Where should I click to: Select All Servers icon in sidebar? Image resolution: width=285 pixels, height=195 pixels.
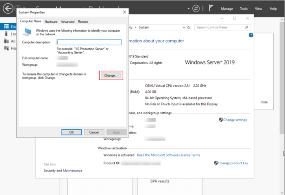pyautogui.click(x=7, y=41)
